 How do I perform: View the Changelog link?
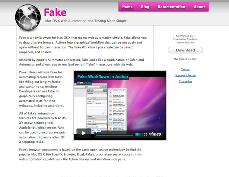(185, 81)
